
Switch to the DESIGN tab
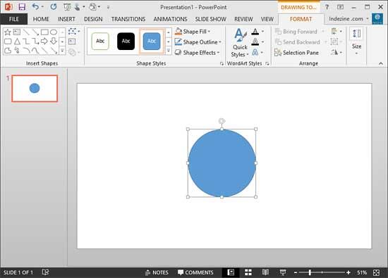pyautogui.click(x=93, y=19)
